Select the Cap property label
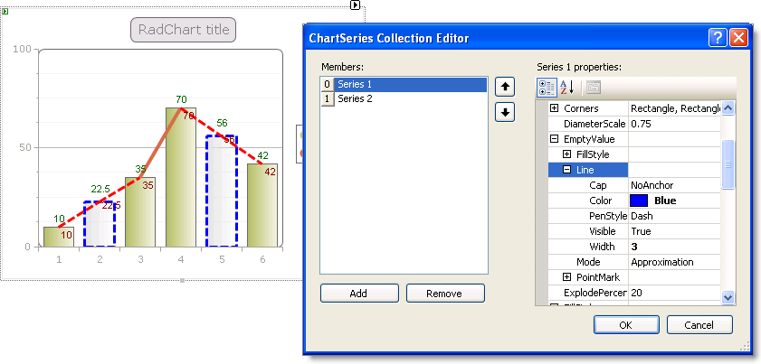This screenshot has width=761, height=364. tap(597, 185)
